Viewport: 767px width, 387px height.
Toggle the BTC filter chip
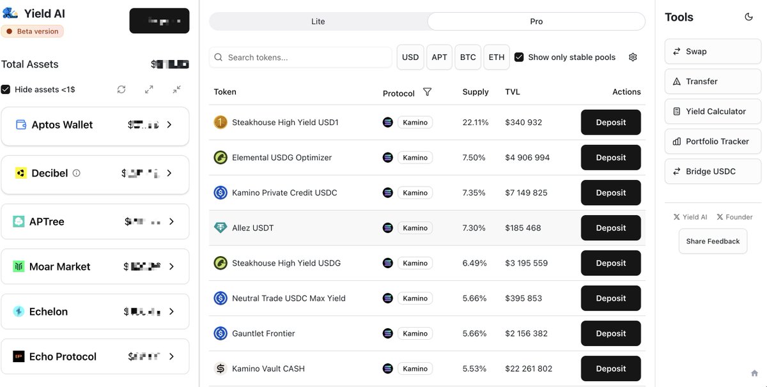[x=468, y=57]
